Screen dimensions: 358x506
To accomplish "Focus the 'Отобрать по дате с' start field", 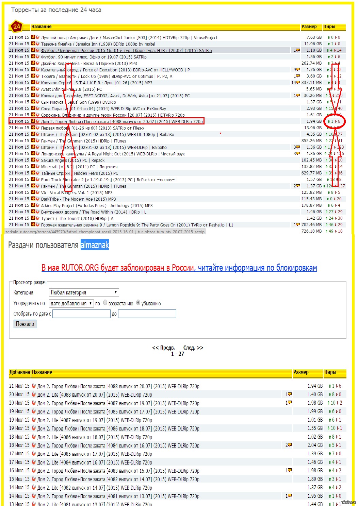I will coord(81,314).
